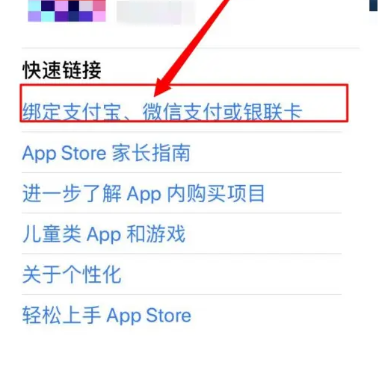Tap the 微信支付 text in payment link
379x379 pixels.
[182, 112]
